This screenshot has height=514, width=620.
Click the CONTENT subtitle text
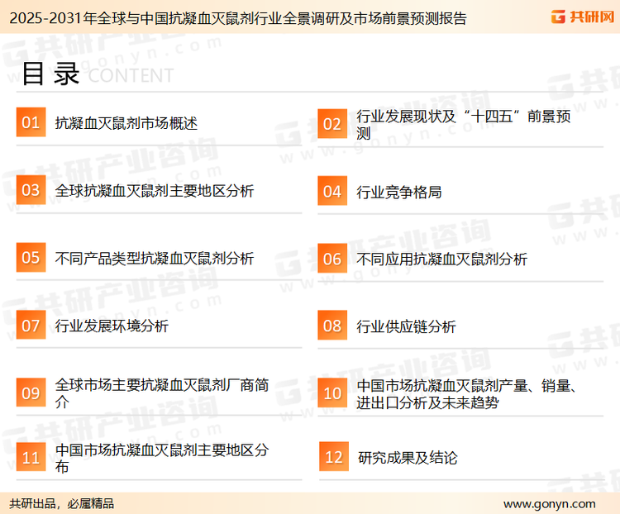131,75
